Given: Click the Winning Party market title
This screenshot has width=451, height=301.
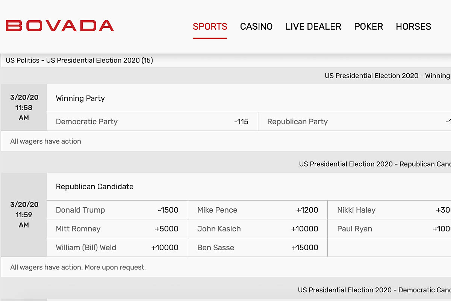Looking at the screenshot, I should 80,98.
